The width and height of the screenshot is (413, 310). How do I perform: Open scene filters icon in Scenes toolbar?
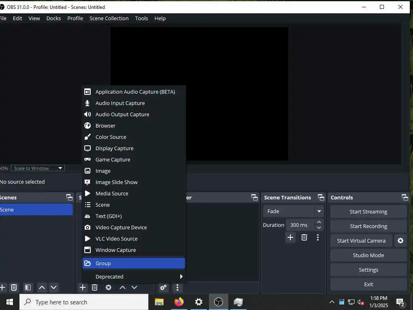tap(28, 287)
